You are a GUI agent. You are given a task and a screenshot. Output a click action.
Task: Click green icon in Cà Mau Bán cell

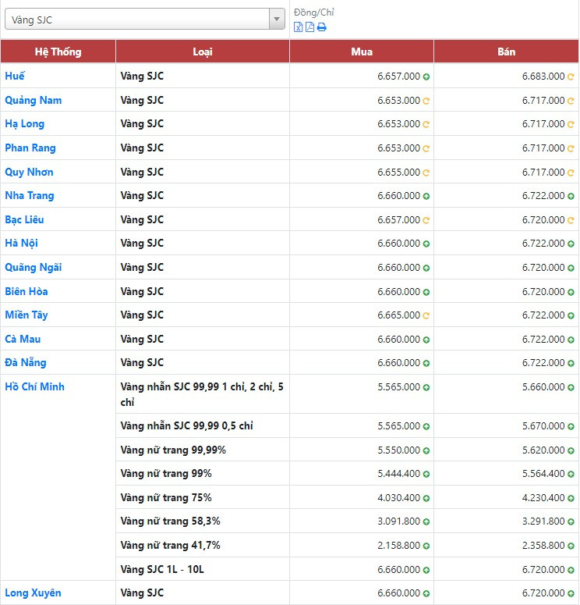pyautogui.click(x=571, y=340)
